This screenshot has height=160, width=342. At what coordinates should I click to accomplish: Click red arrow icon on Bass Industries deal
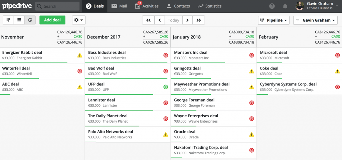pos(166,55)
